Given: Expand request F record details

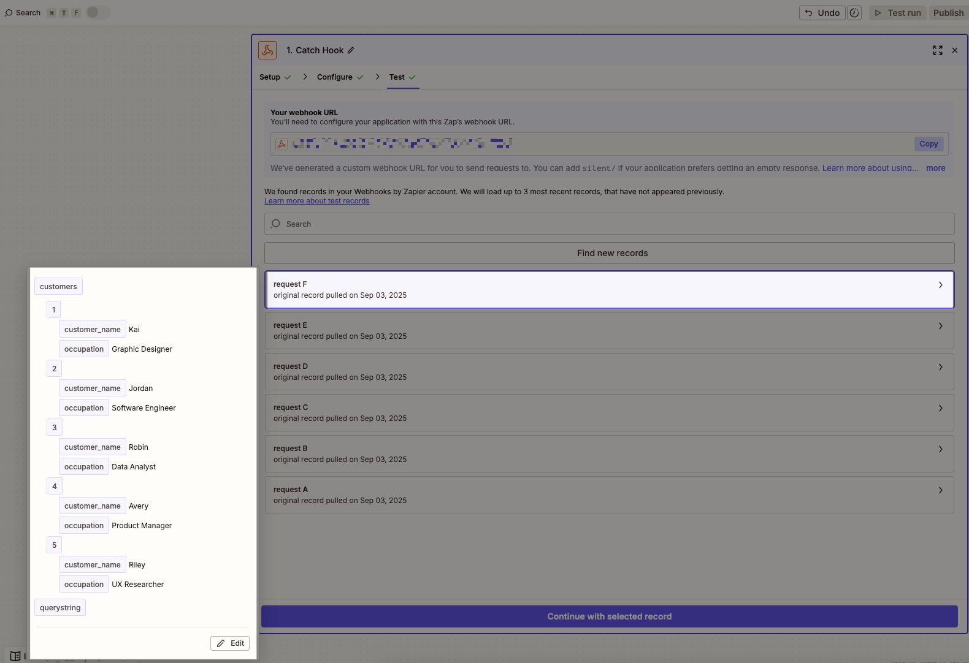Looking at the screenshot, I should [x=940, y=285].
